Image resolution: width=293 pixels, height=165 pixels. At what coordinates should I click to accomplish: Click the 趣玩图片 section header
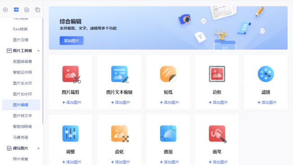(20, 148)
